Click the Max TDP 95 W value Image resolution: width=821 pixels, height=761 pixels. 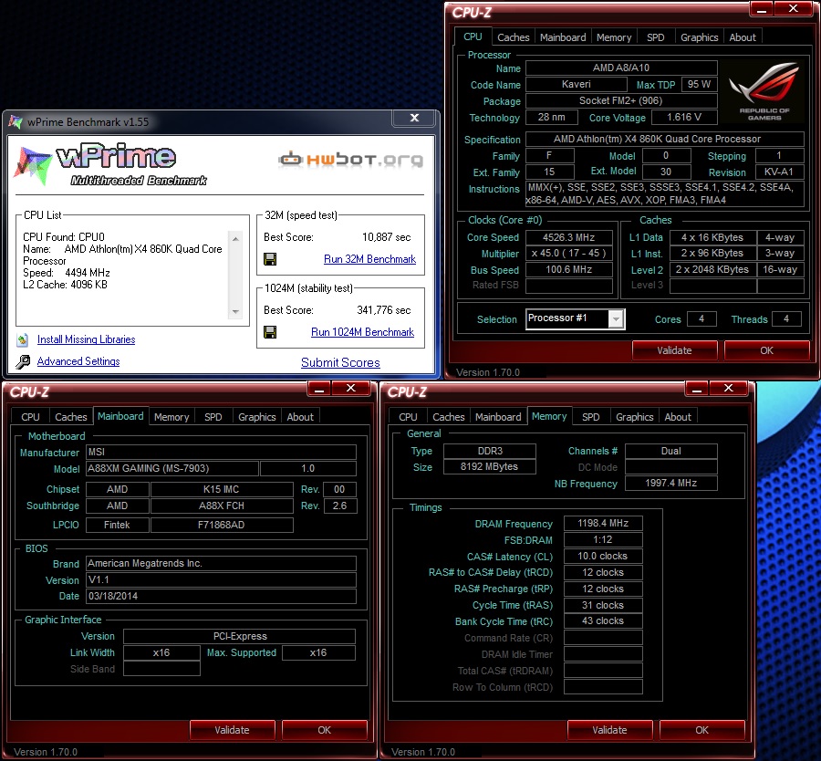pos(699,84)
